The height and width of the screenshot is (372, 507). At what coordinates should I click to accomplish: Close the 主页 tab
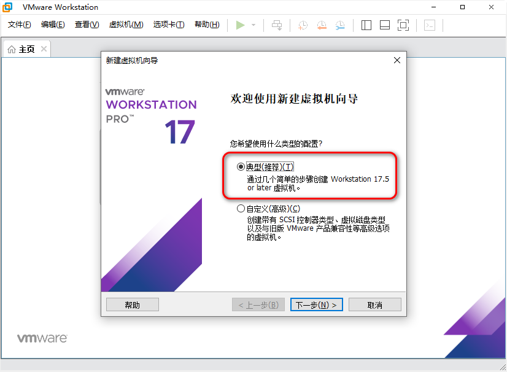(x=44, y=49)
